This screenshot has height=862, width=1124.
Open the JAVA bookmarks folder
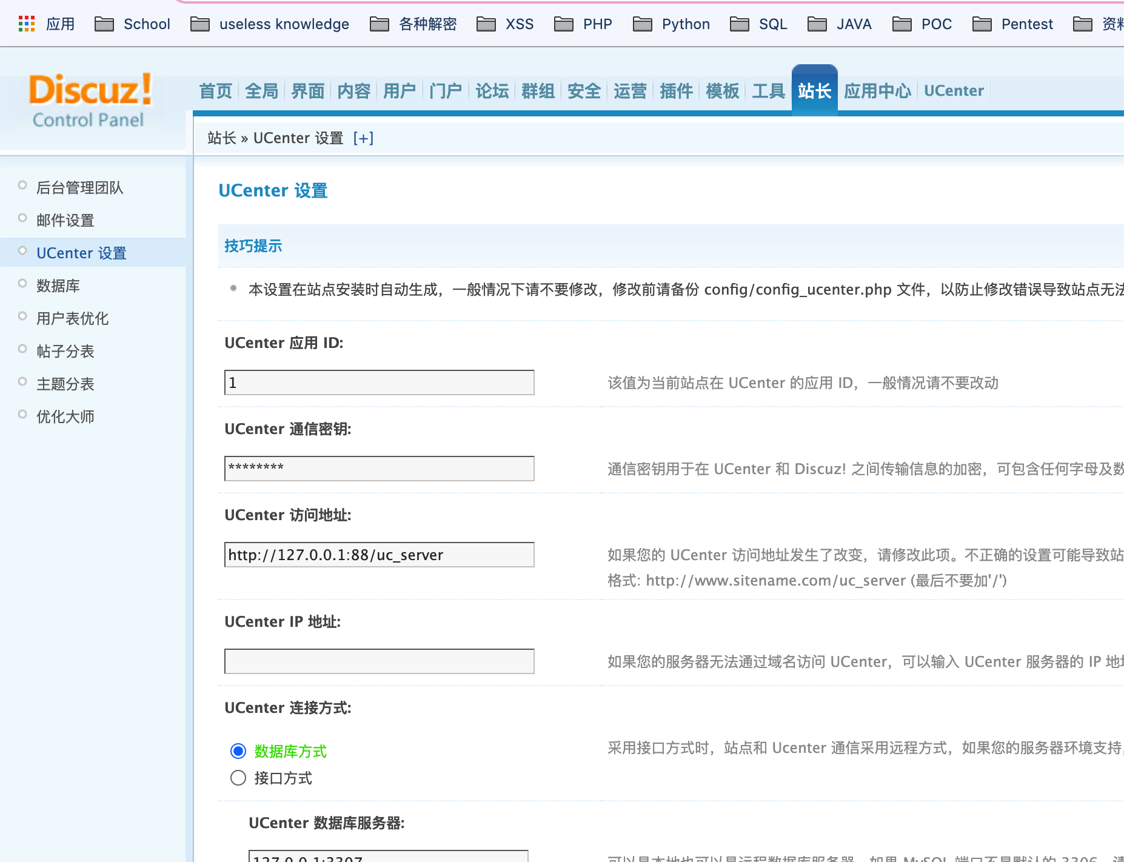click(840, 24)
